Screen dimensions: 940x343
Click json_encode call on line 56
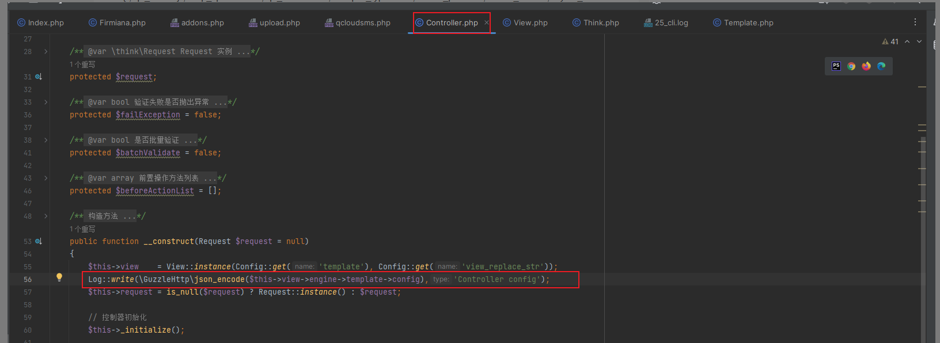pyautogui.click(x=219, y=280)
